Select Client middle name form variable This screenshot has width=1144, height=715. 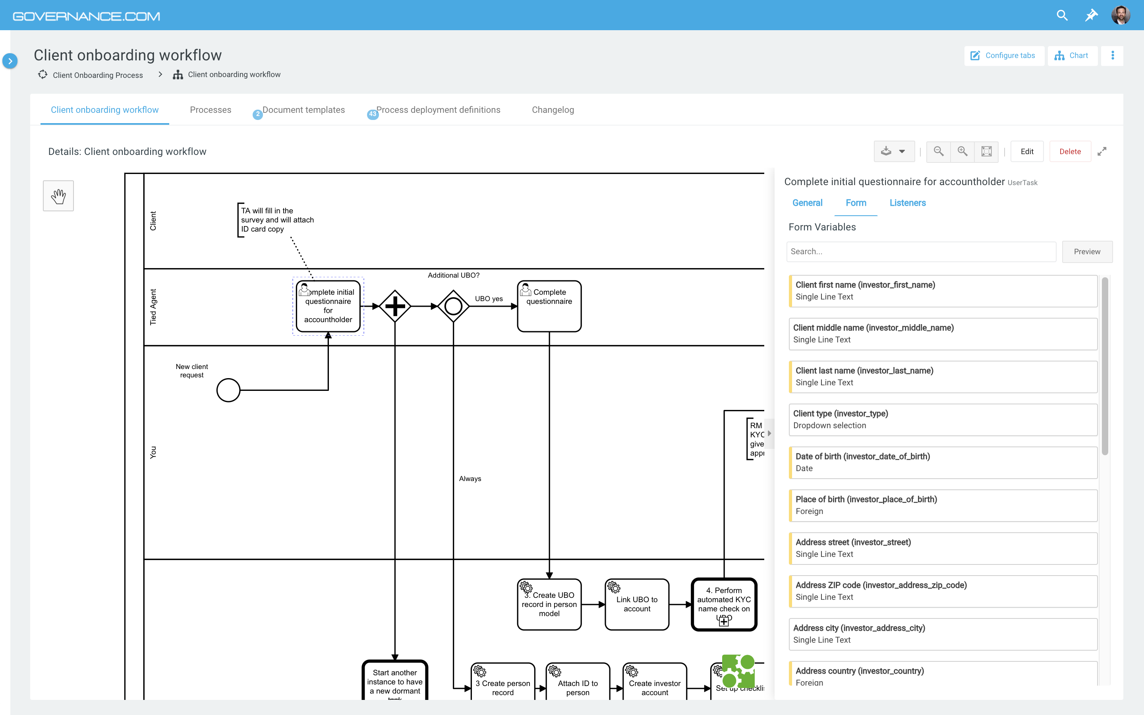943,334
